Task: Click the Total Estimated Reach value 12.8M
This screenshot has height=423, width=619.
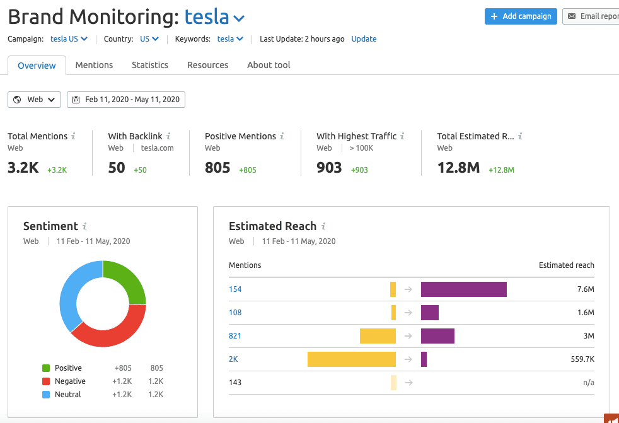Action: (x=458, y=168)
